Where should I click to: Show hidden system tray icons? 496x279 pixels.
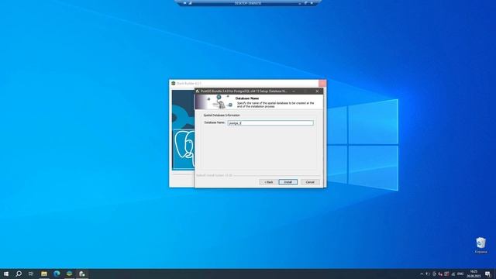point(422,274)
